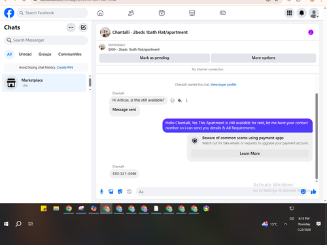The image size is (327, 245).
Task: Click the $900 listing thumbnail
Action: tap(102, 47)
